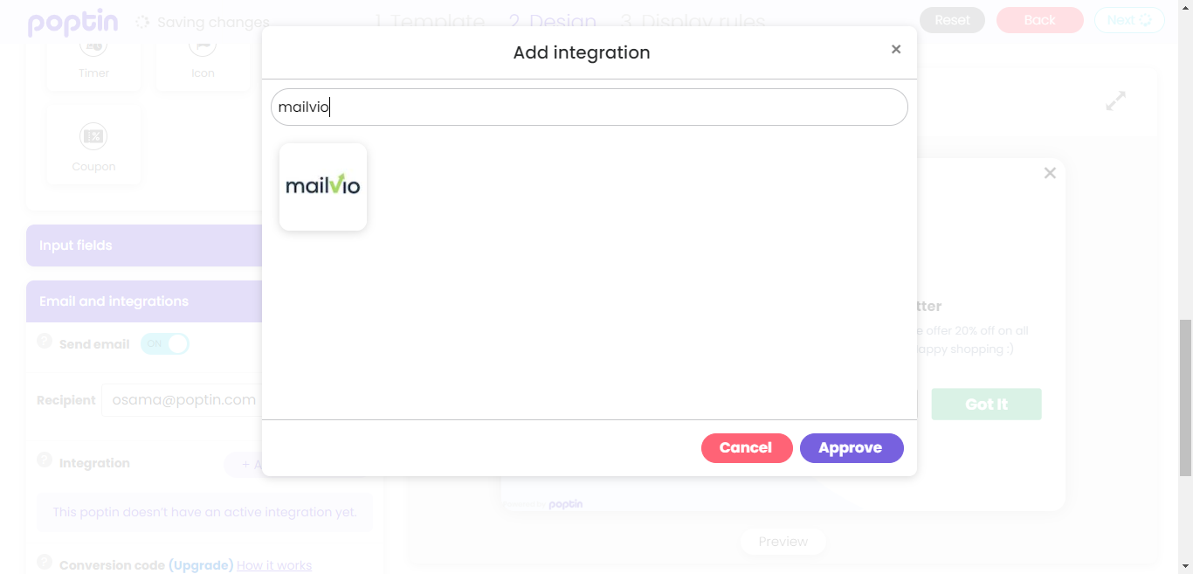Cancel adding the integration

pos(747,448)
